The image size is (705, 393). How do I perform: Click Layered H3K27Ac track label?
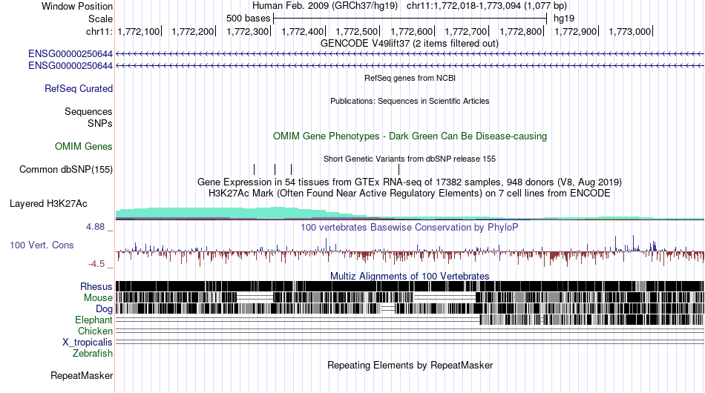pyautogui.click(x=48, y=203)
